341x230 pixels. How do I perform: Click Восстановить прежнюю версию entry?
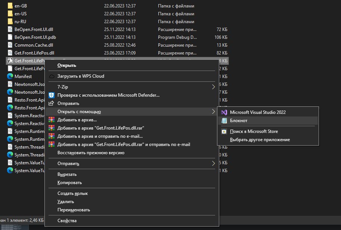tap(91, 153)
